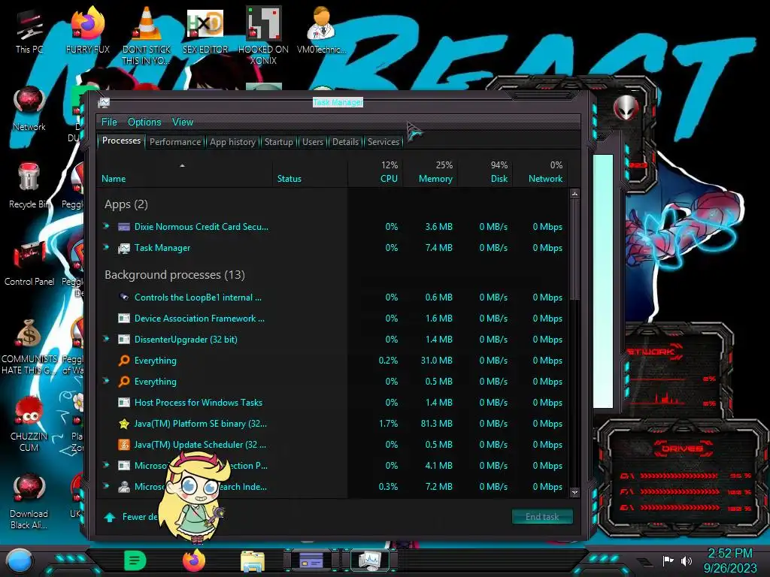Expand the Microsoft row using 4.1 MB
Image resolution: width=770 pixels, height=577 pixels.
point(106,464)
